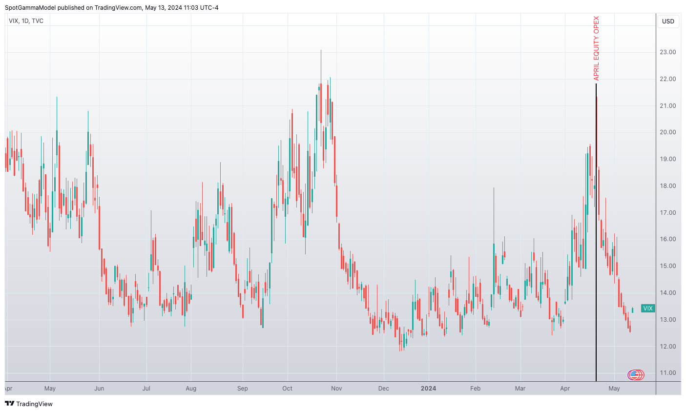Click the Dec label on time axis
Viewport: 686px width, 412px height.
click(383, 389)
